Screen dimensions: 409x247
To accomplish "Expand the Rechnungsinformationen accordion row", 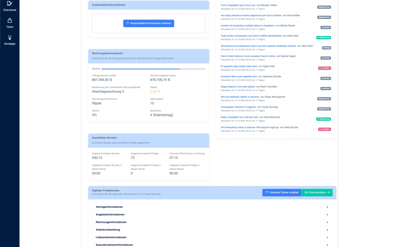I will [111, 222].
